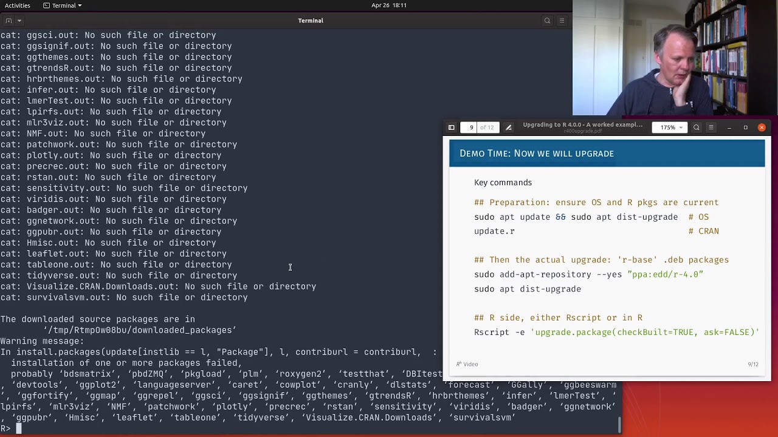778x437 pixels.
Task: Click 'cat: tidyverse.out' terminal line
Action: tap(119, 276)
